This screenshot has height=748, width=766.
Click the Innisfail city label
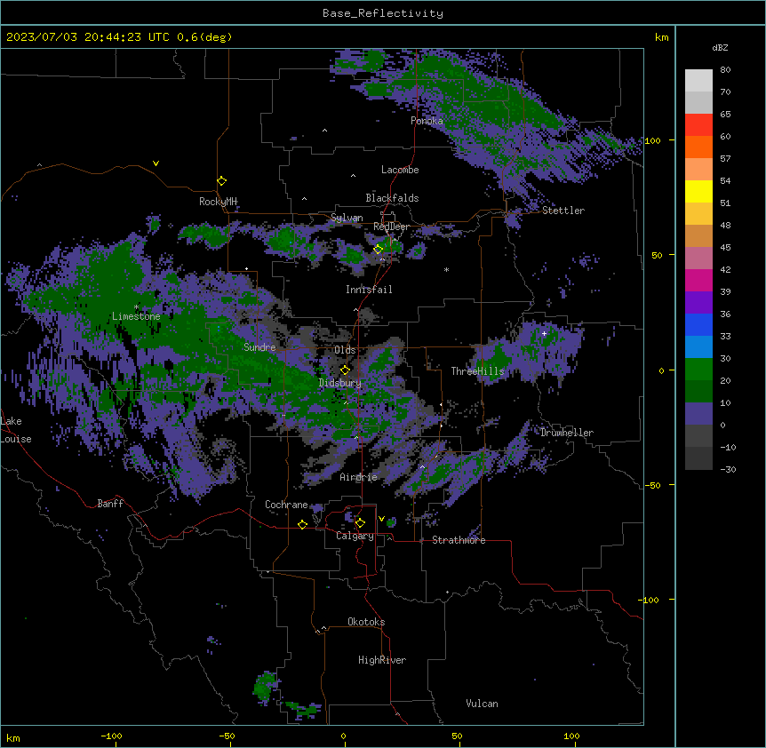coord(369,290)
